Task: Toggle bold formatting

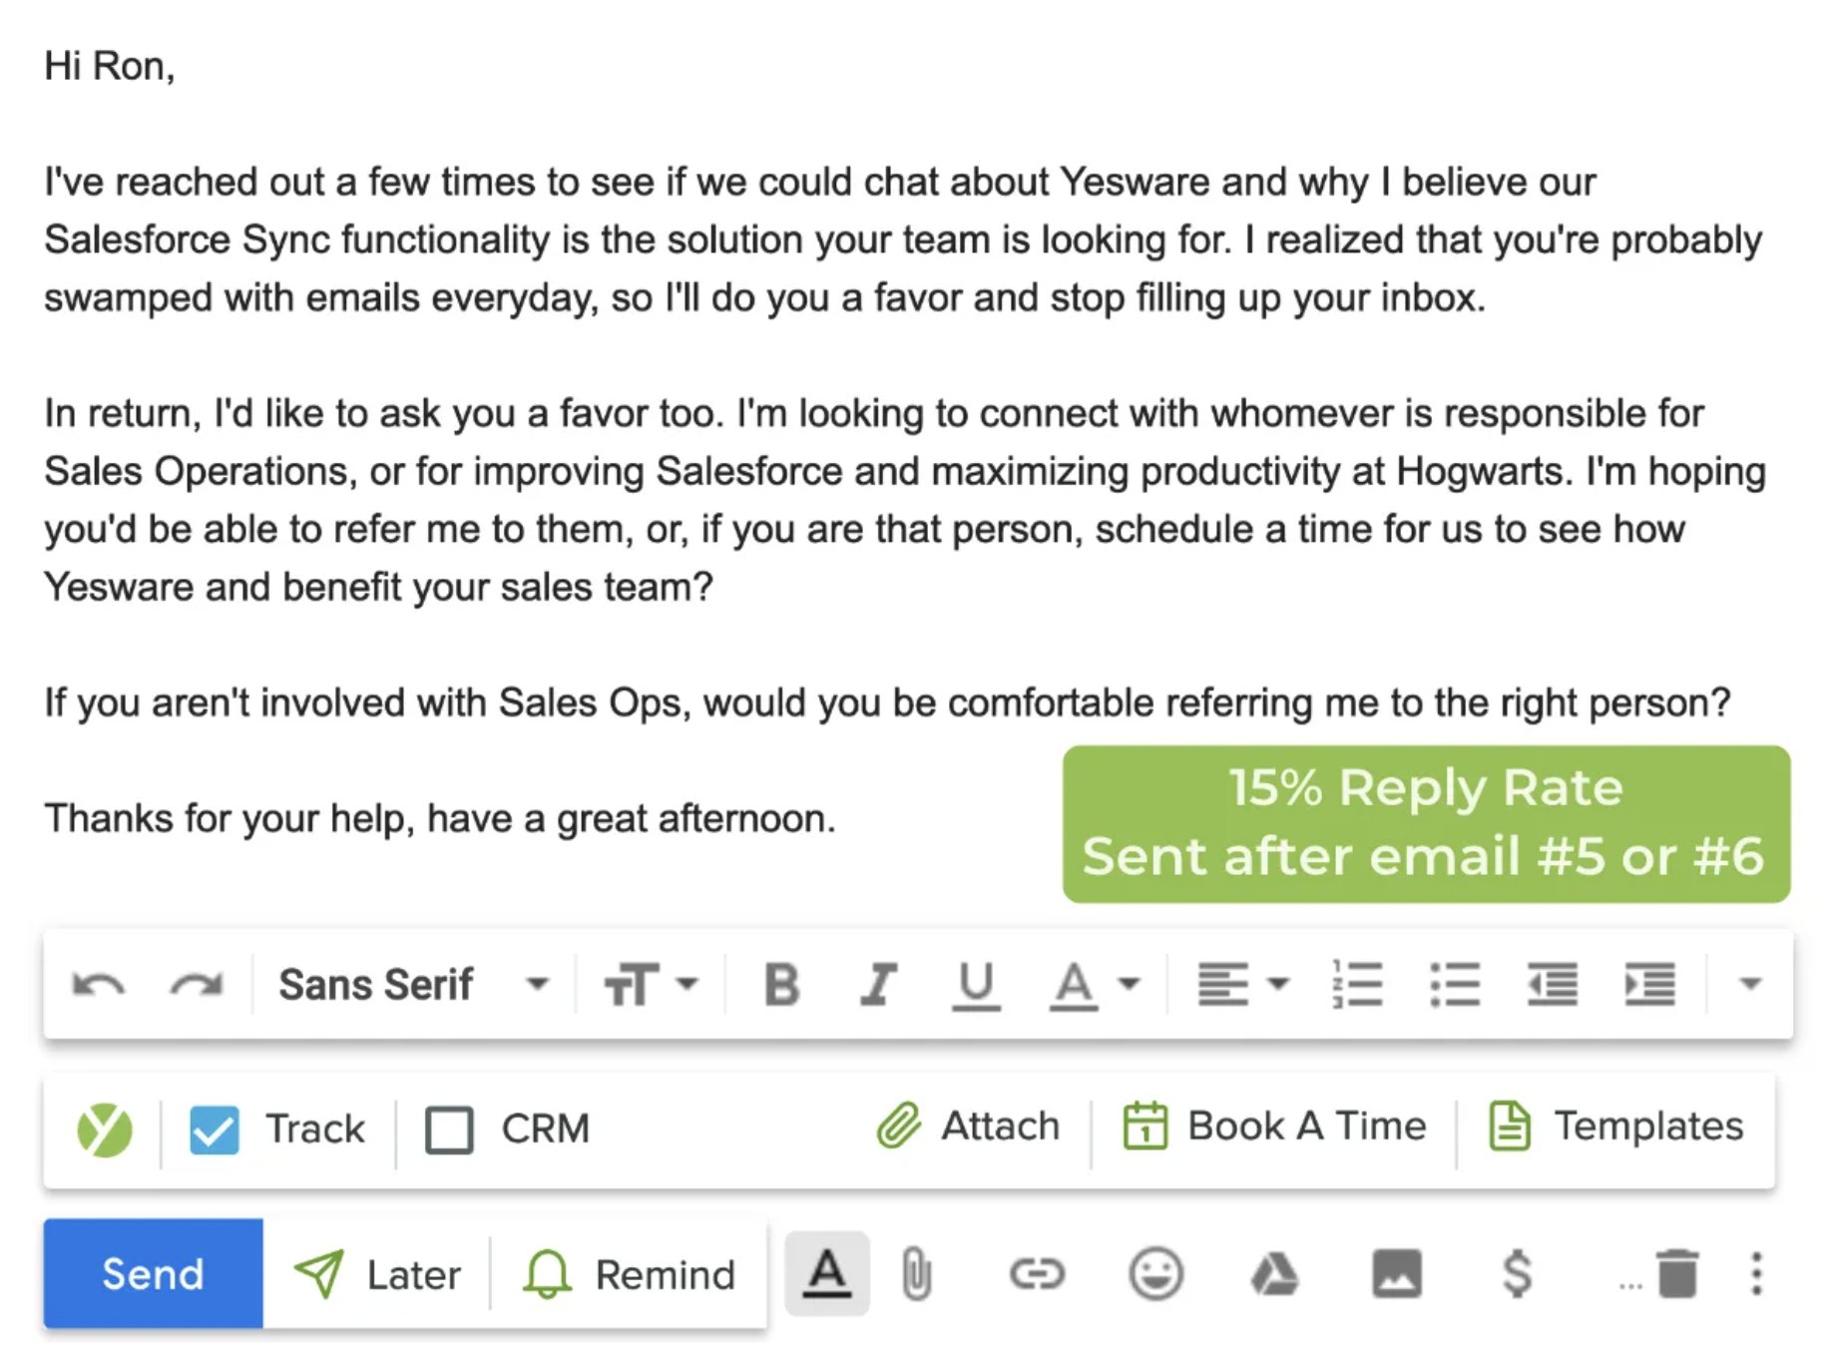Action: pos(781,985)
